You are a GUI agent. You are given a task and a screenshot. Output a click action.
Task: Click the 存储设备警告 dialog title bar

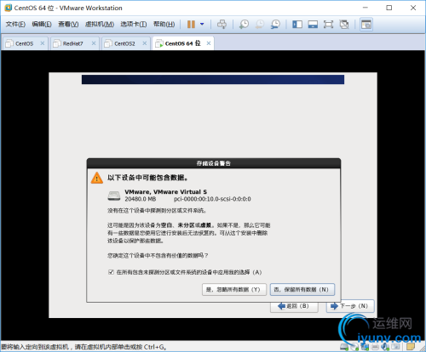214,163
